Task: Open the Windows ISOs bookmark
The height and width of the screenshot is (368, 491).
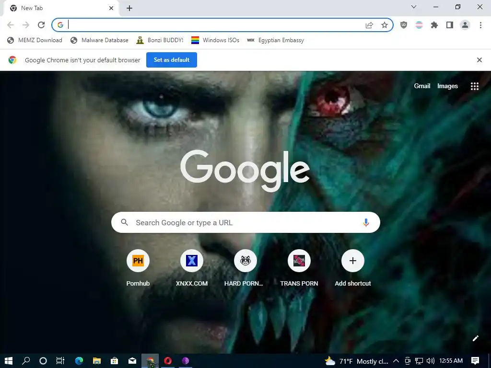Action: (215, 40)
